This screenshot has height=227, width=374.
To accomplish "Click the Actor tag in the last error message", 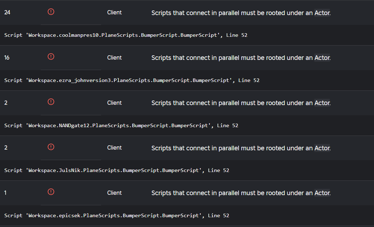I will click(322, 193).
